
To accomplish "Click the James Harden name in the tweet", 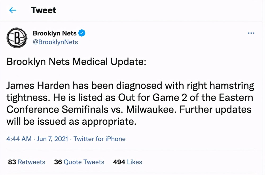I will tap(38, 85).
